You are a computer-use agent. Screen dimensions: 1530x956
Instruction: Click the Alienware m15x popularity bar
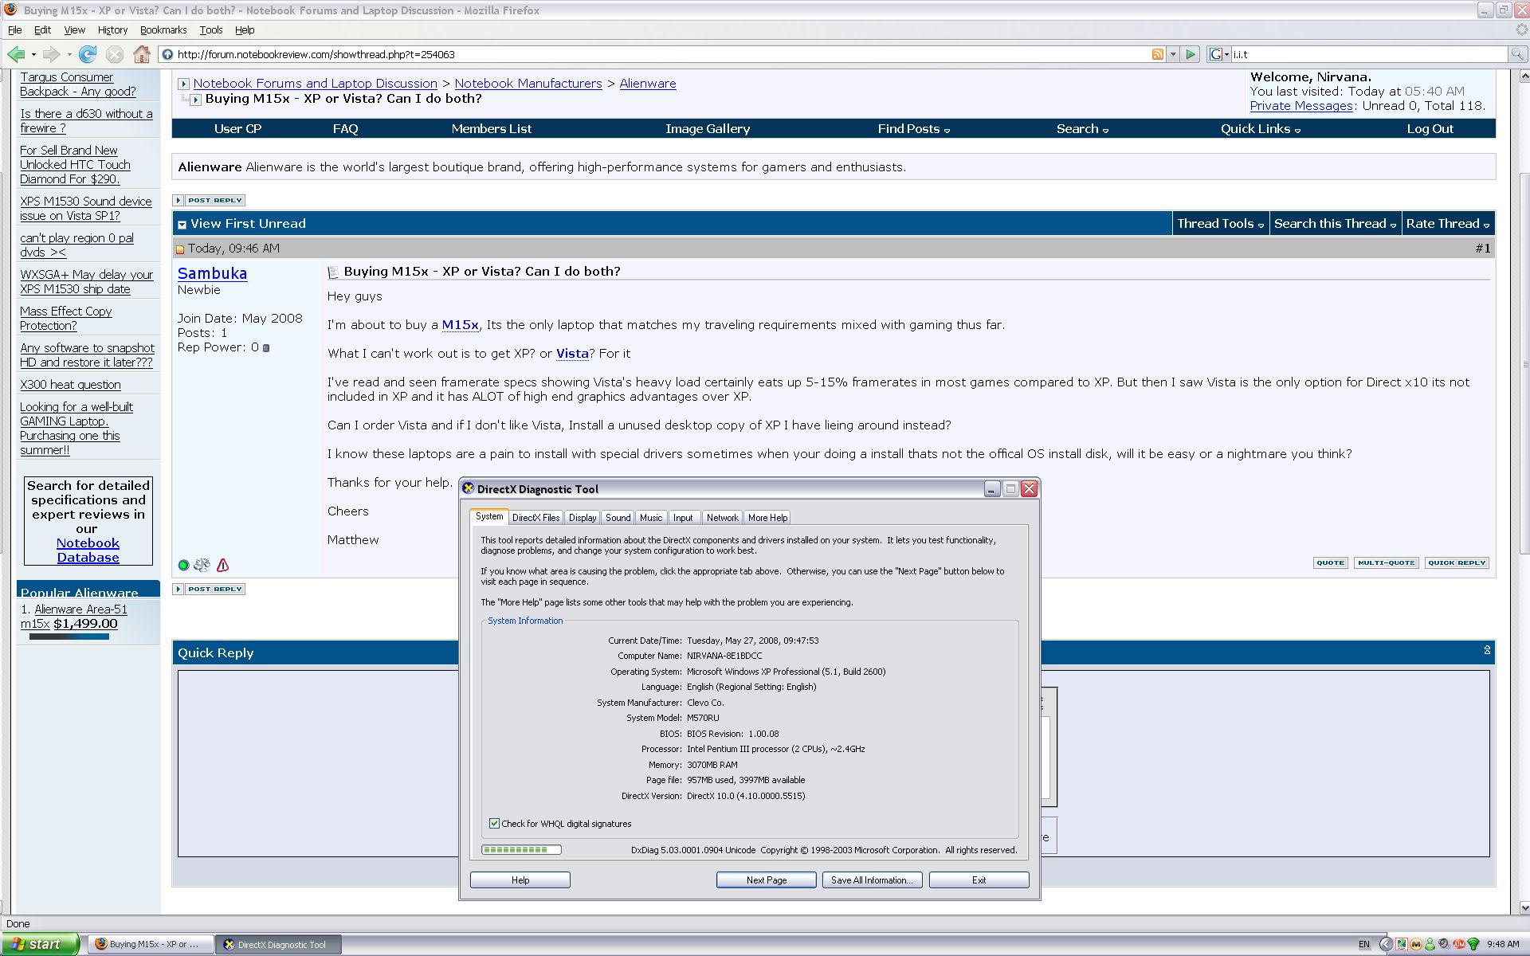pos(69,637)
